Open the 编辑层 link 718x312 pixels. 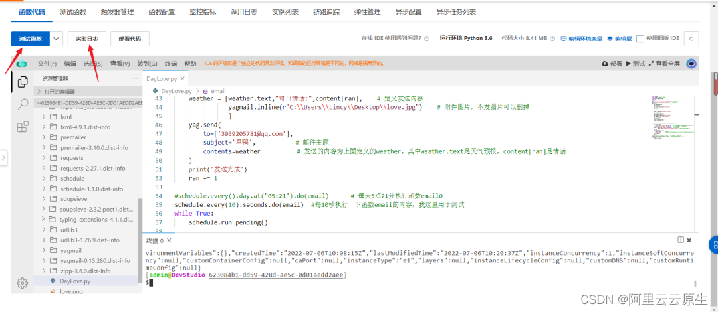point(620,39)
